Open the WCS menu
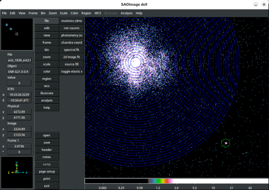The width and height of the screenshot is (269, 190). [98, 13]
